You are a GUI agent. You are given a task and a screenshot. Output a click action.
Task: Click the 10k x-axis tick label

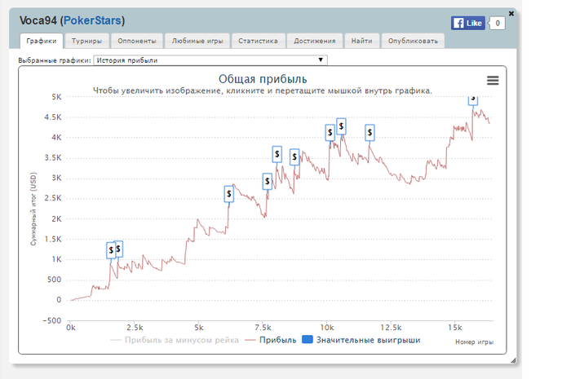(x=327, y=328)
